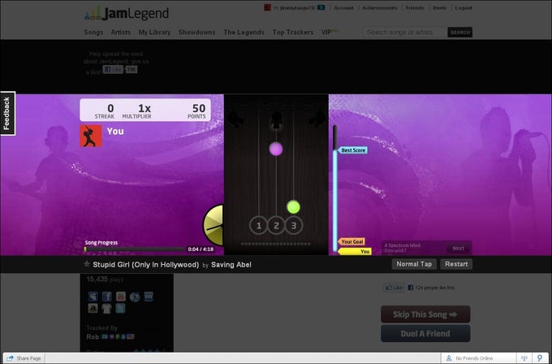Click the green note on third string
This screenshot has height=364, width=552.
click(x=293, y=207)
